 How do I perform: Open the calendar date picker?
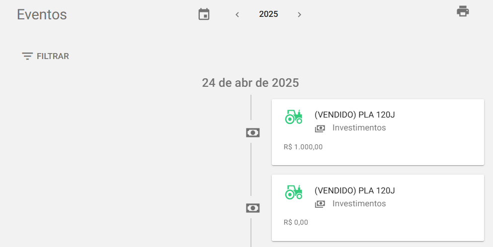point(204,14)
